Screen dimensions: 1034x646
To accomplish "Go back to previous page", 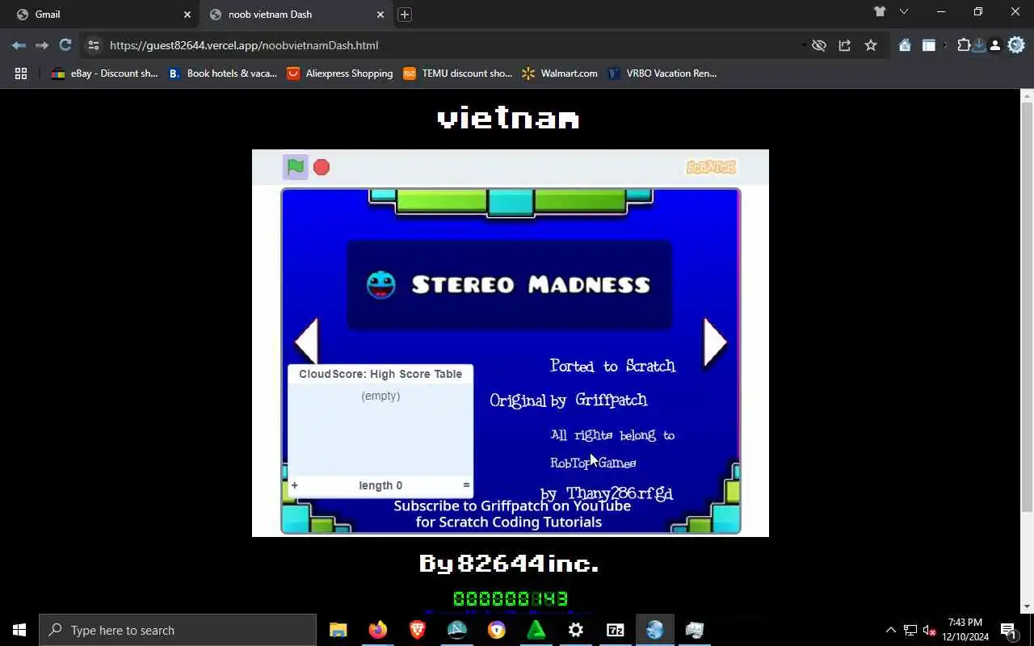I will (19, 45).
